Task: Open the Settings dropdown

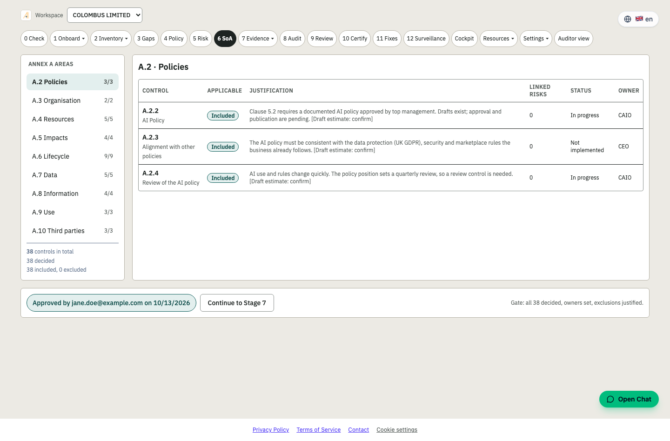Action: (x=536, y=39)
